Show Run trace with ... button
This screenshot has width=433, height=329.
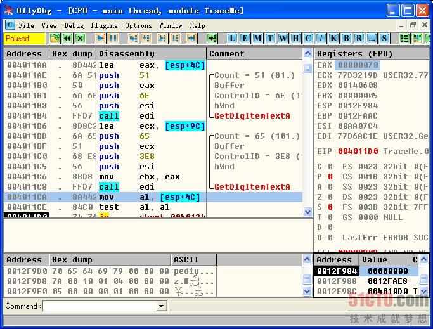372,38
